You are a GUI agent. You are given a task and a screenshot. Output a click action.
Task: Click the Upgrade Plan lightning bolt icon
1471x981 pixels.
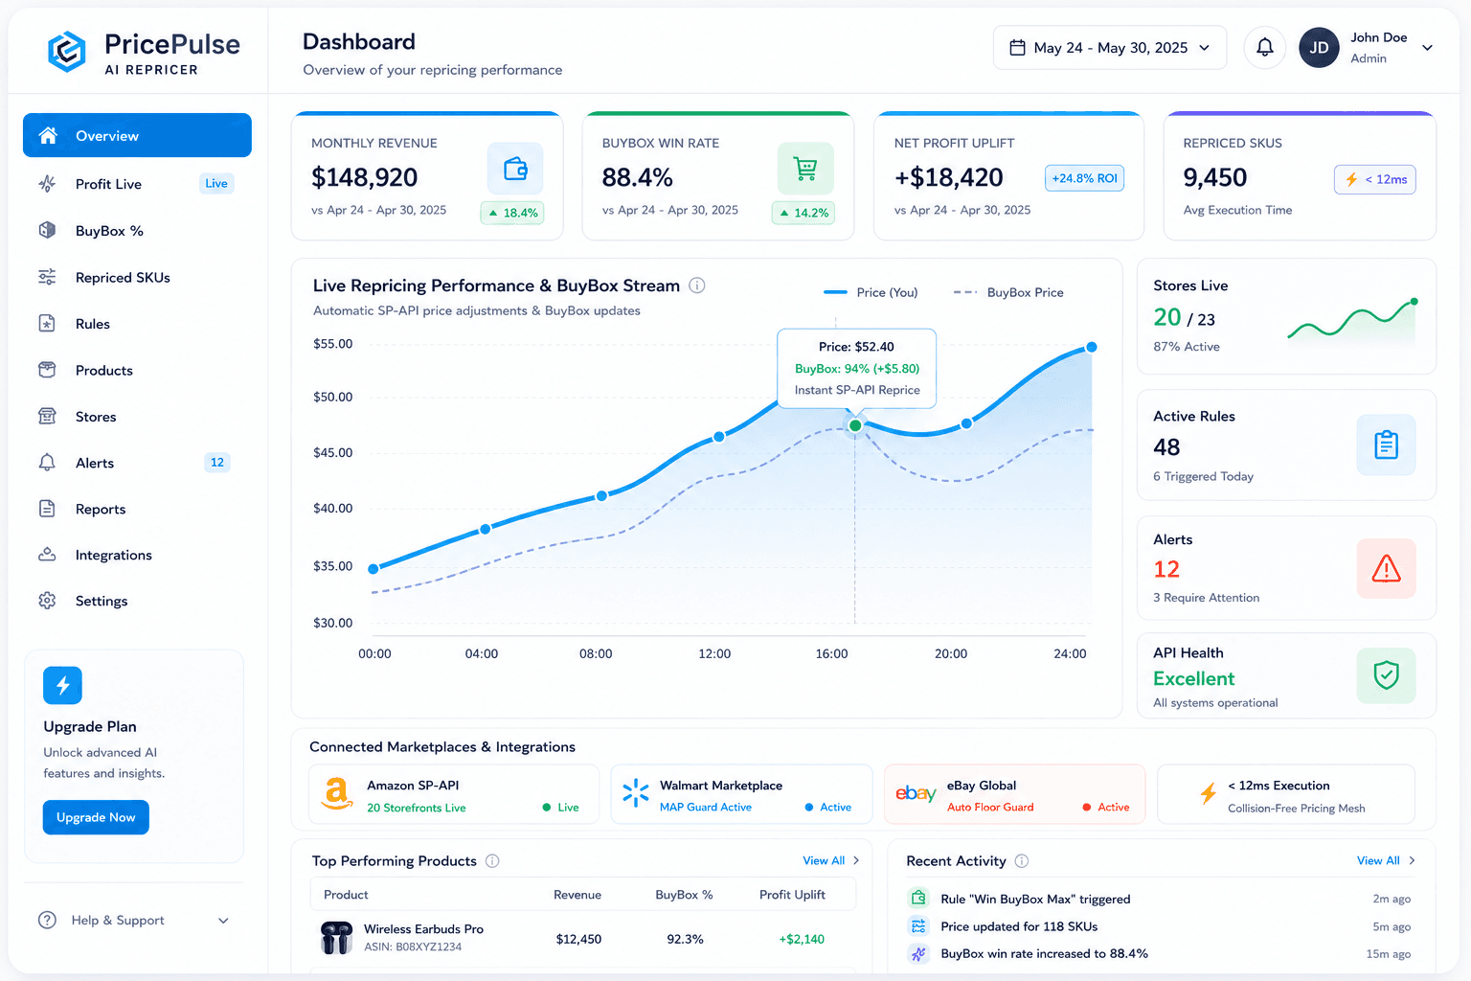(62, 685)
